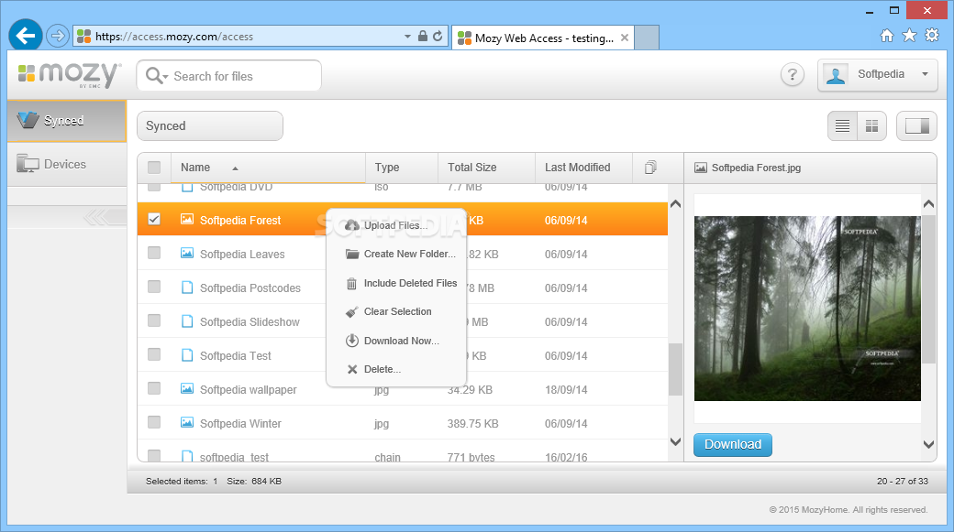Check the softpedia_test checkbox

pyautogui.click(x=154, y=455)
